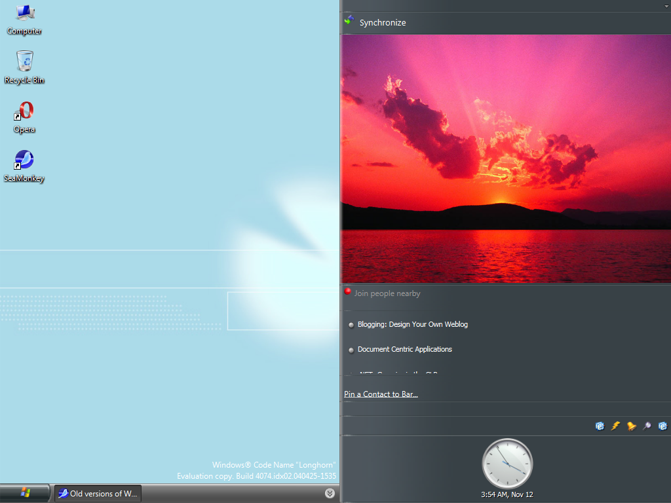Click 'Pin a Contact to Bar...' link

[x=381, y=394]
